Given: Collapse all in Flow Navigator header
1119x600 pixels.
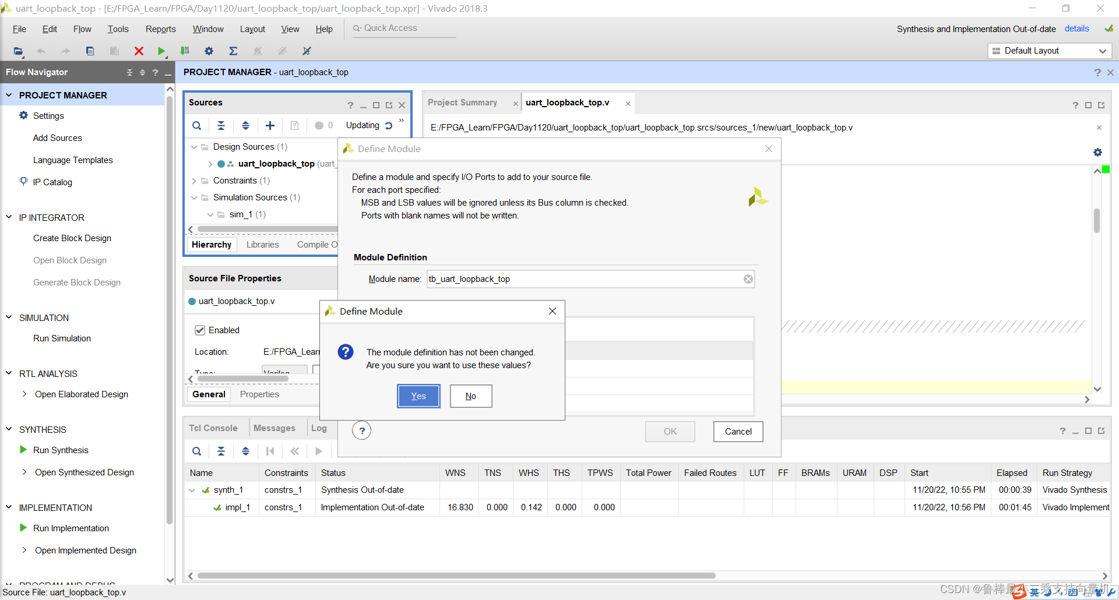Looking at the screenshot, I should [x=129, y=72].
